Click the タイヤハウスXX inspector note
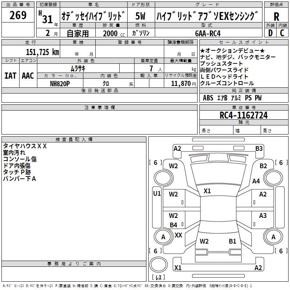 tap(25, 146)
